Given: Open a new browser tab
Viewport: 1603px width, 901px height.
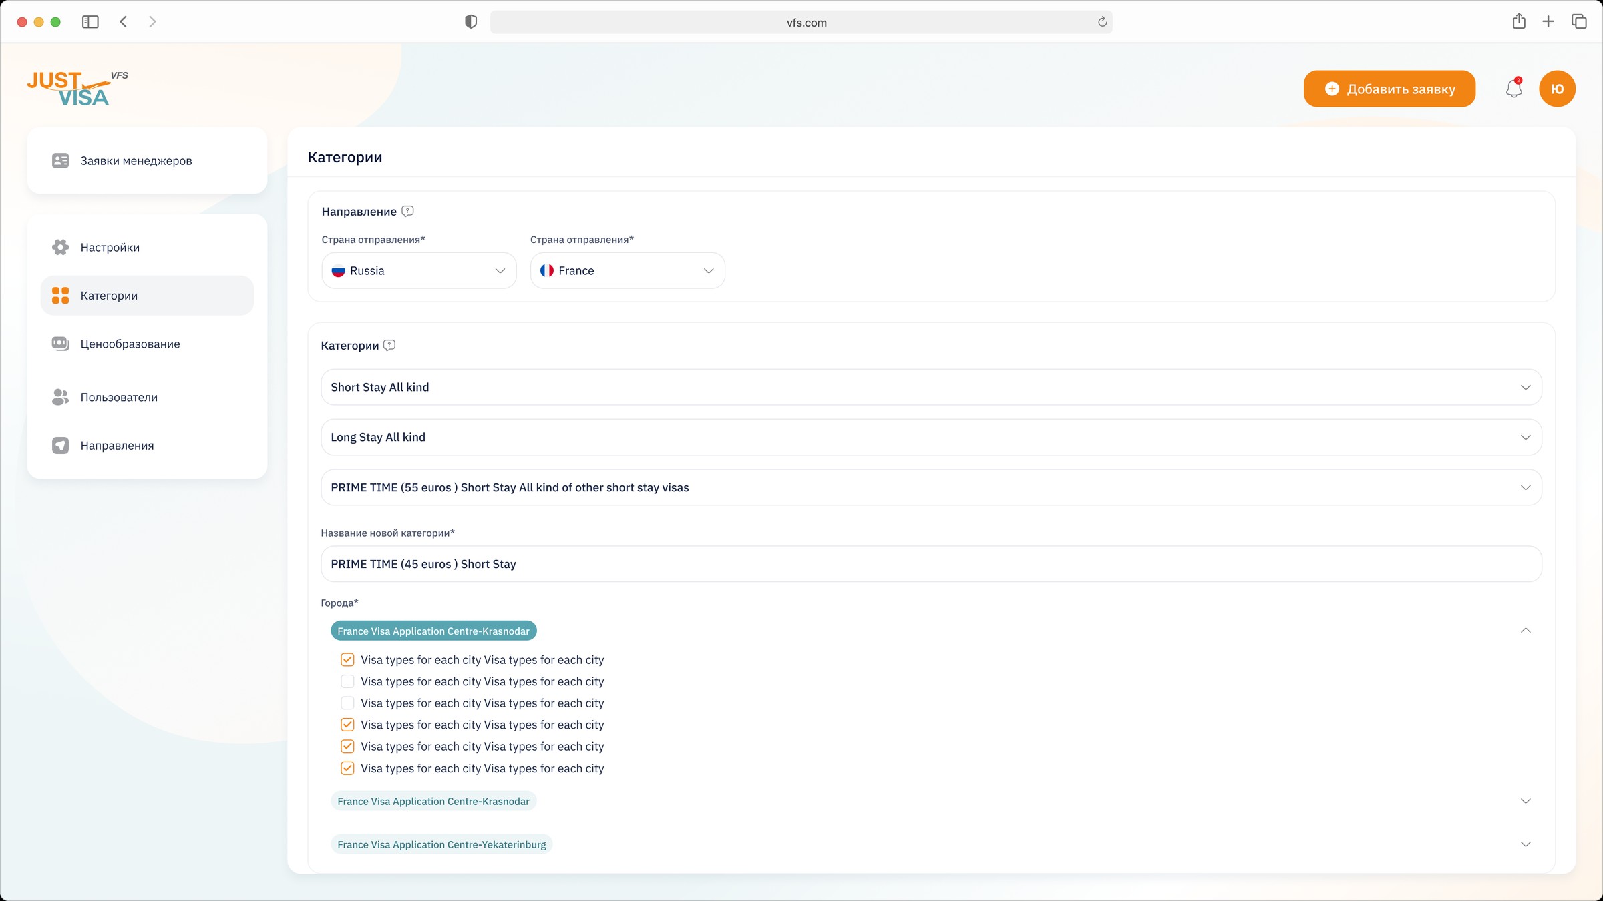Looking at the screenshot, I should tap(1548, 22).
